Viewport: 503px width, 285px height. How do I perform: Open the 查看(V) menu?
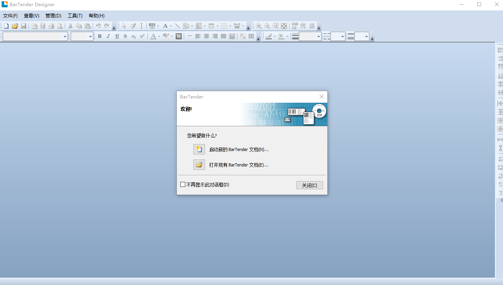(32, 16)
